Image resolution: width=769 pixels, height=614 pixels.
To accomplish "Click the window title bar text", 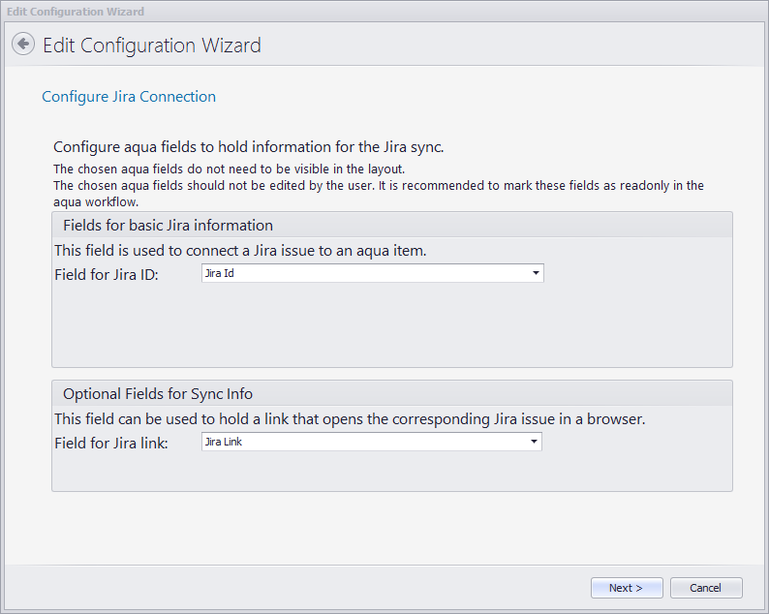I will (76, 12).
